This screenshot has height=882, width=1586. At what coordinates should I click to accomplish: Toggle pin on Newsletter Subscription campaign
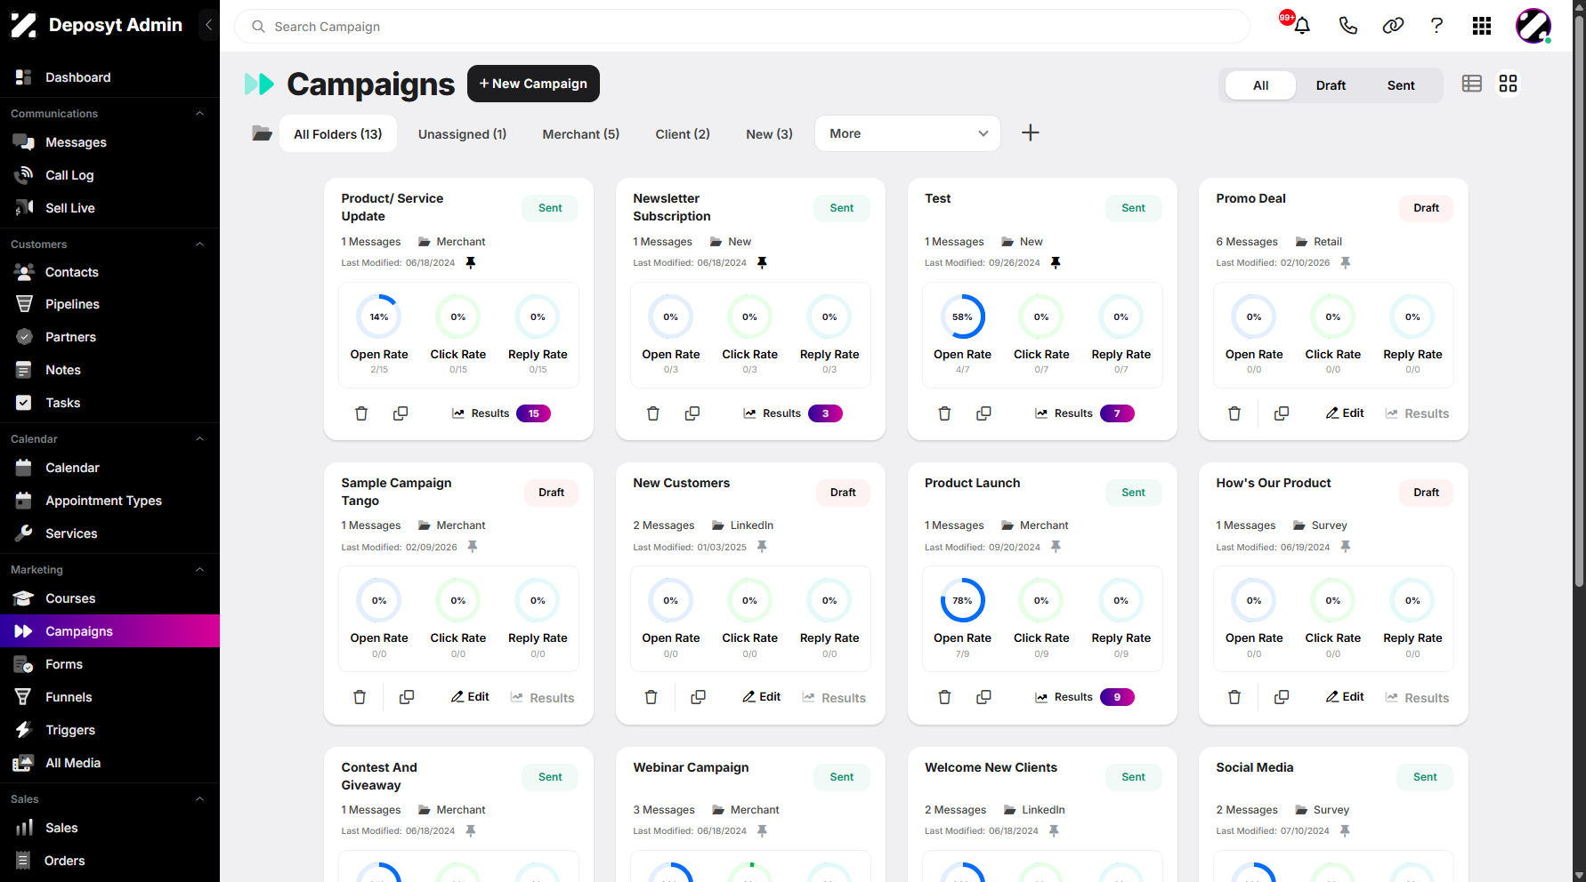(762, 262)
